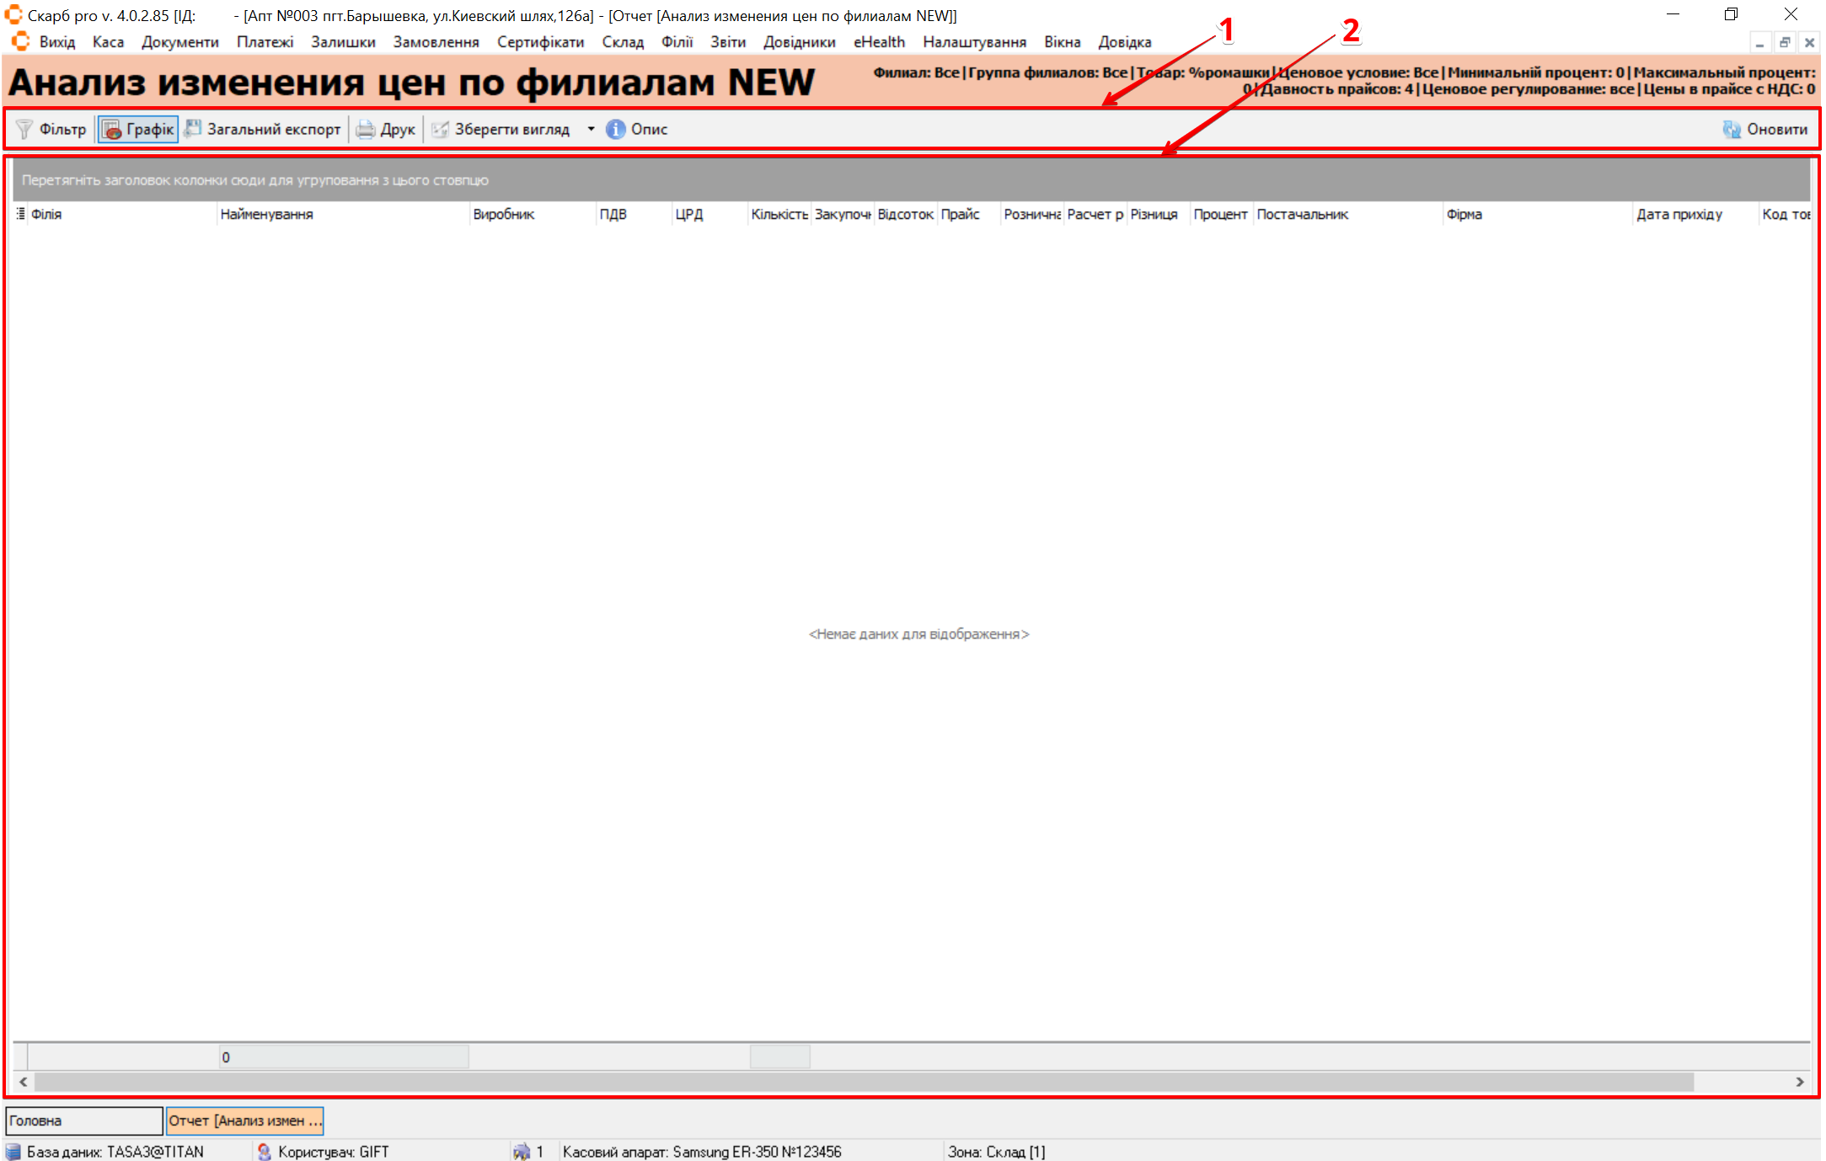Screen dimensions: 1826x1161
Task: Refresh data with Оновити
Action: pyautogui.click(x=1764, y=129)
